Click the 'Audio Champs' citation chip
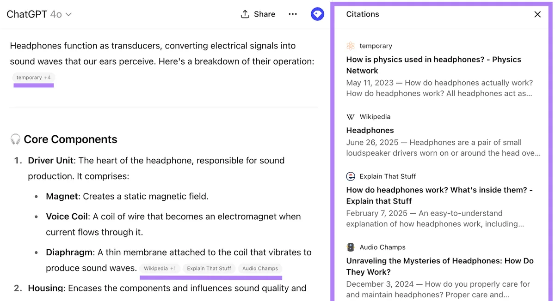 click(260, 268)
